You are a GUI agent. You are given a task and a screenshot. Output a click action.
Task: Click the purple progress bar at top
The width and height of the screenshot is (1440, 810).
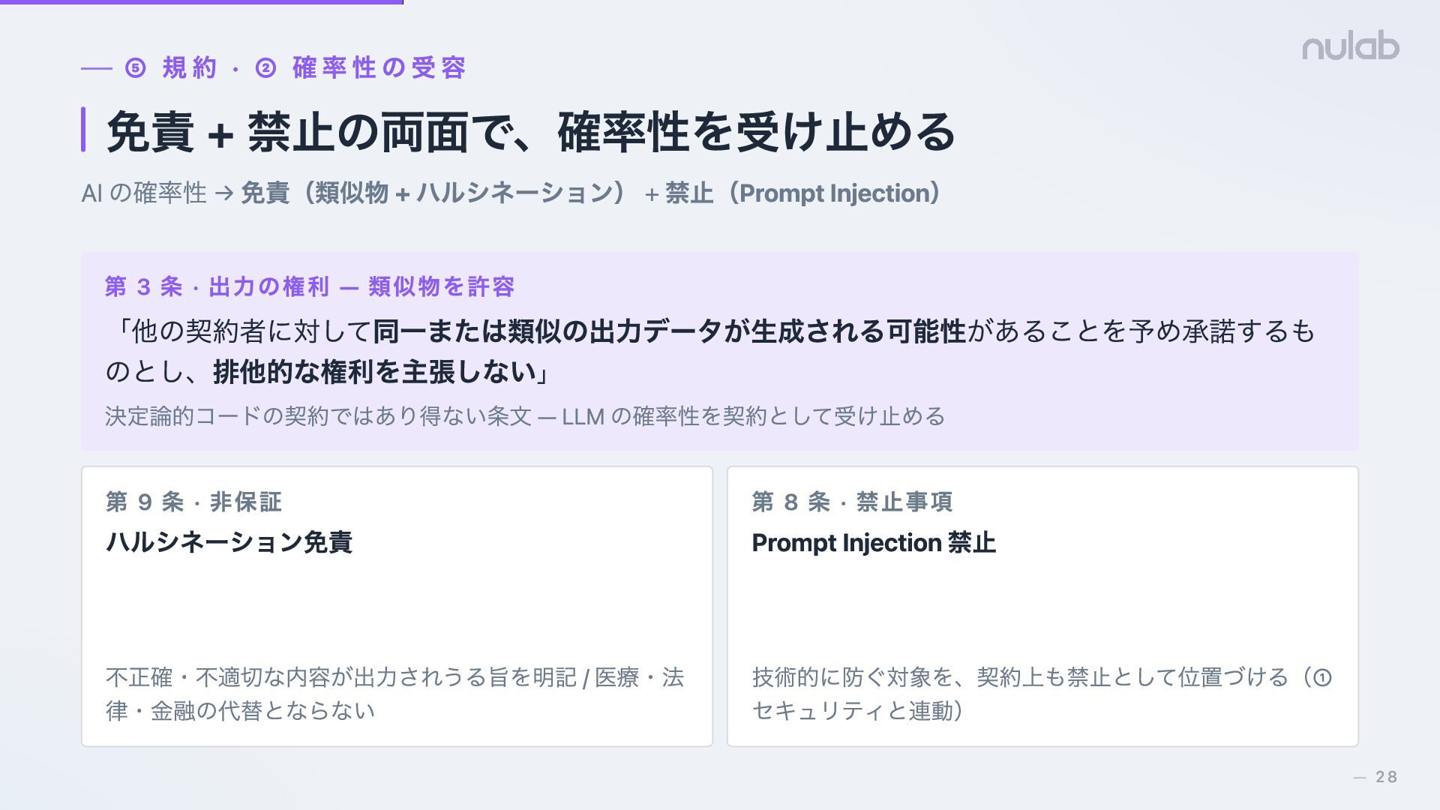(x=202, y=2)
